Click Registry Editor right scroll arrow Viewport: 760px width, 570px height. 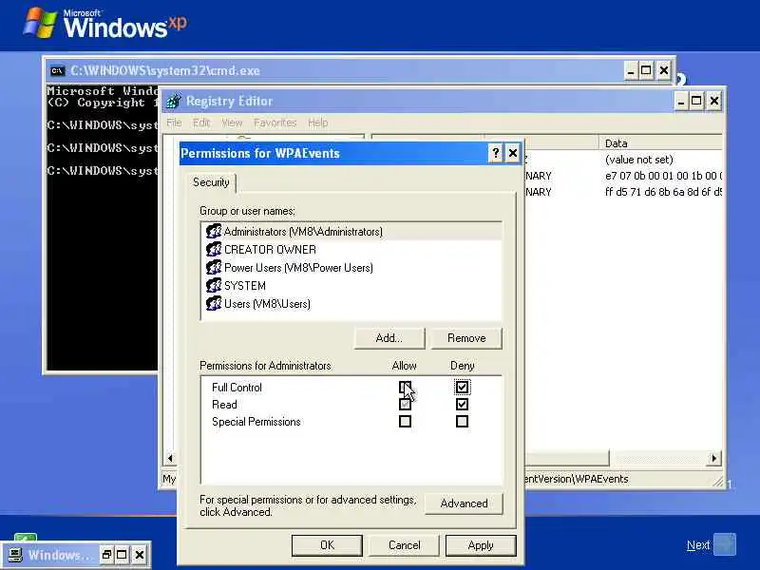click(x=714, y=458)
